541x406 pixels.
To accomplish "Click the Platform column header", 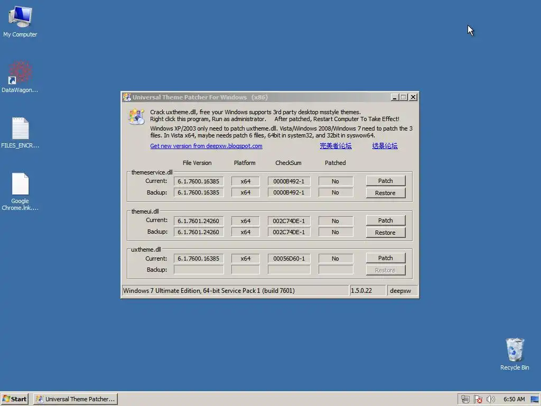I will [245, 163].
